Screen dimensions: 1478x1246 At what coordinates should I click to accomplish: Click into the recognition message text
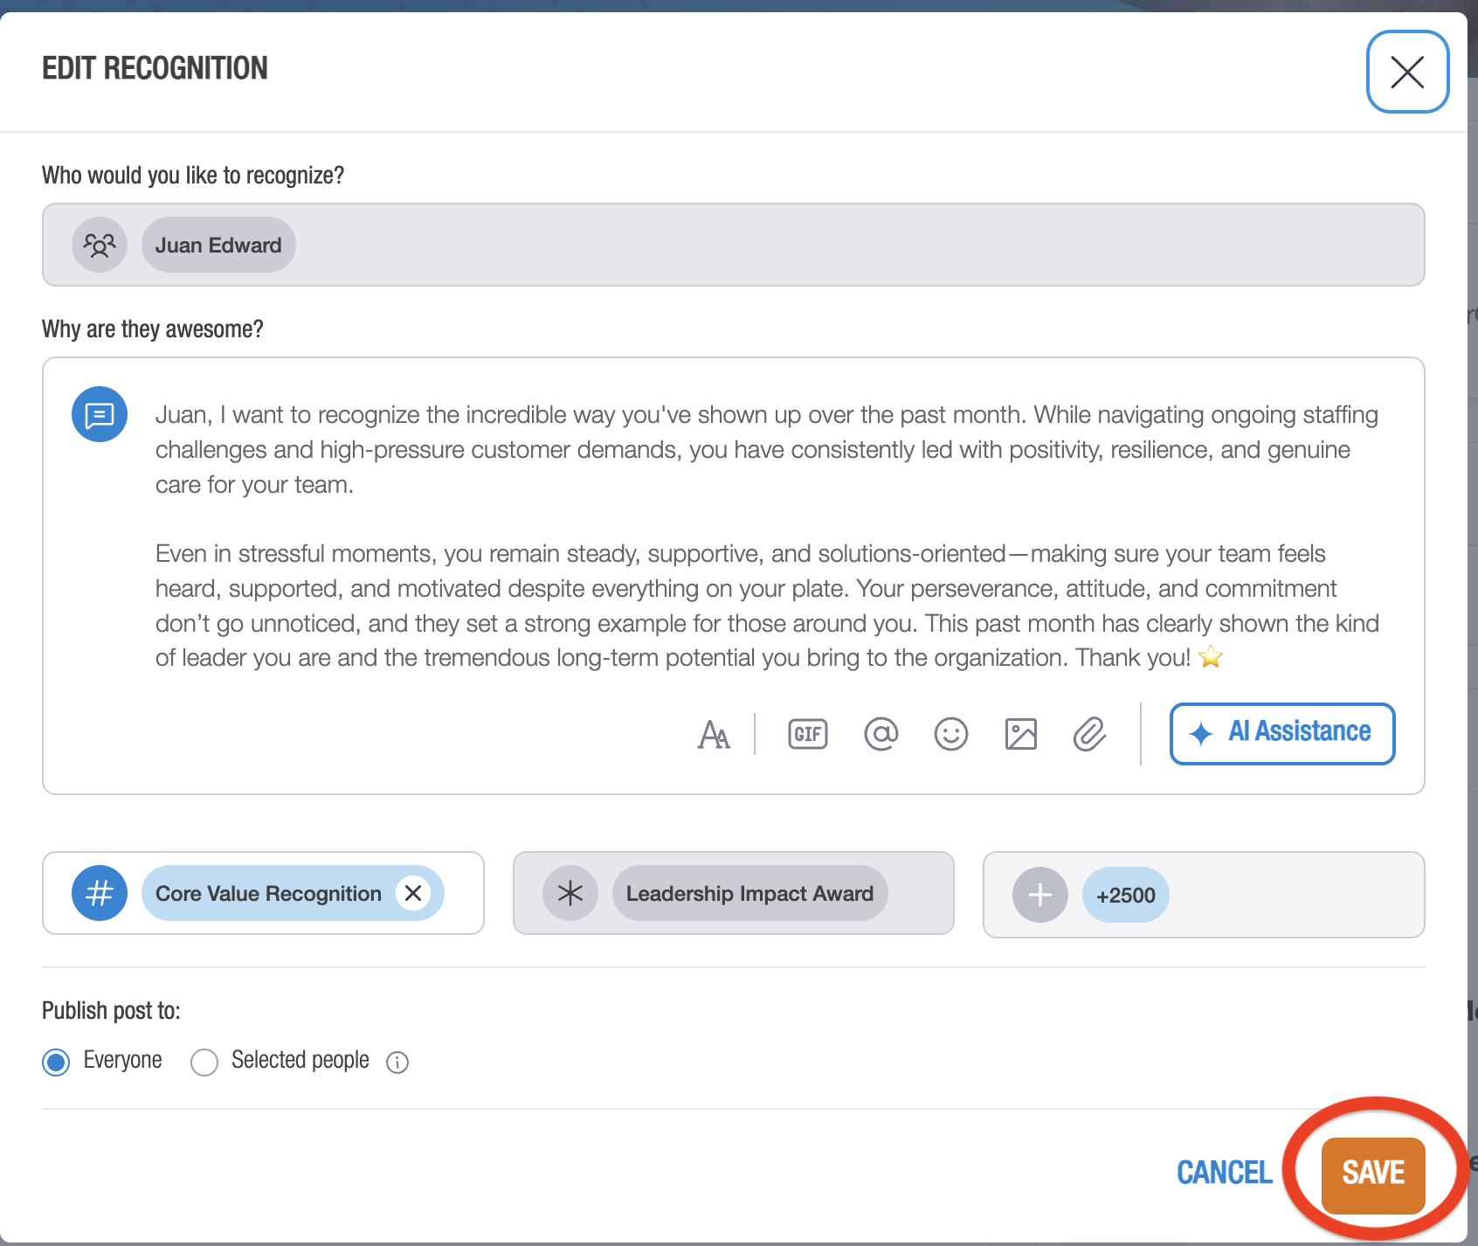coord(767,536)
